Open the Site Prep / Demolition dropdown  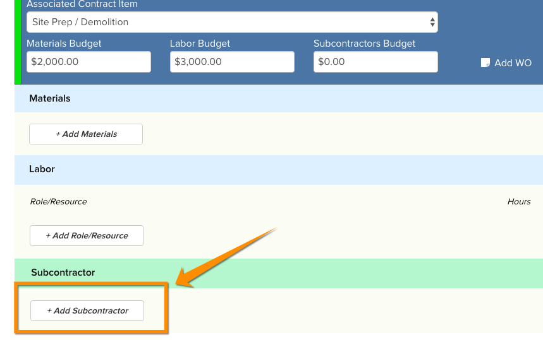(x=232, y=22)
